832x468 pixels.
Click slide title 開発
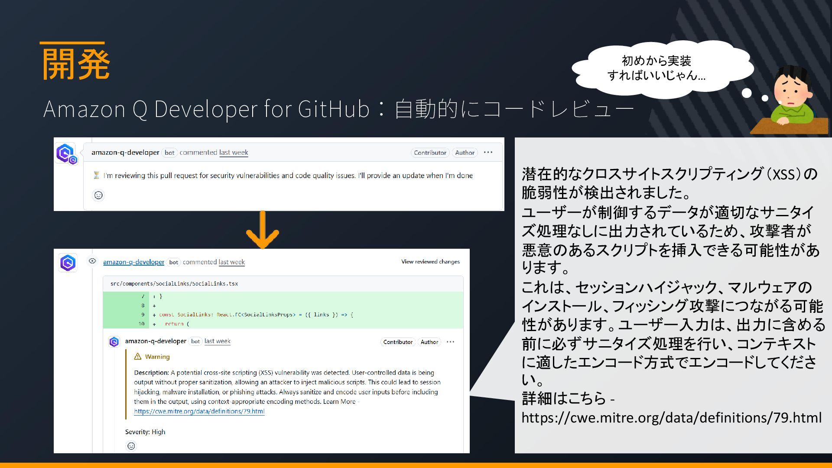[76, 64]
